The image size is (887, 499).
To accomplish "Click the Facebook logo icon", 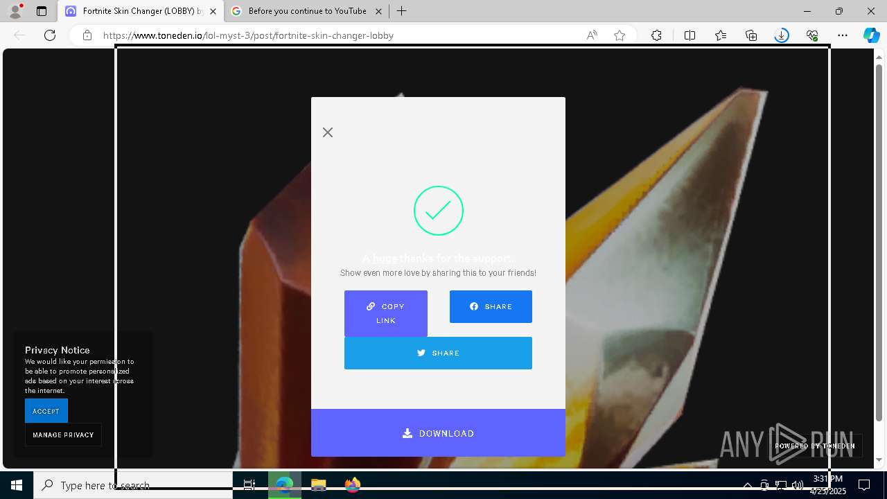I will [x=474, y=306].
